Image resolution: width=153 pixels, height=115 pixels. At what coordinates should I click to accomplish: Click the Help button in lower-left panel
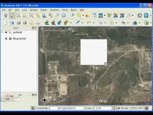point(9,96)
